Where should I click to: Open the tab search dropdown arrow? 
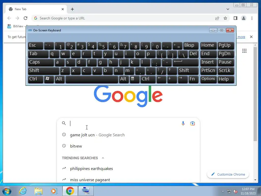click(228, 9)
